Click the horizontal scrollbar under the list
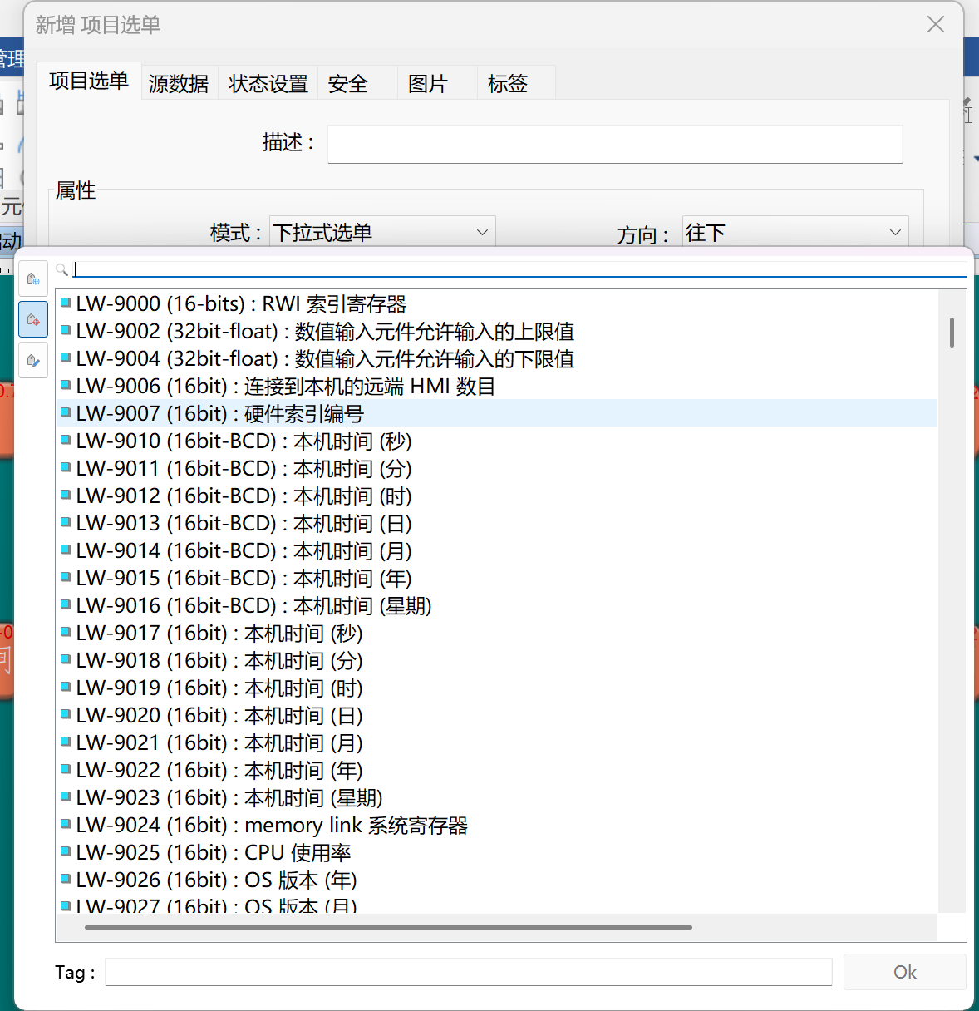979x1011 pixels. [x=388, y=927]
